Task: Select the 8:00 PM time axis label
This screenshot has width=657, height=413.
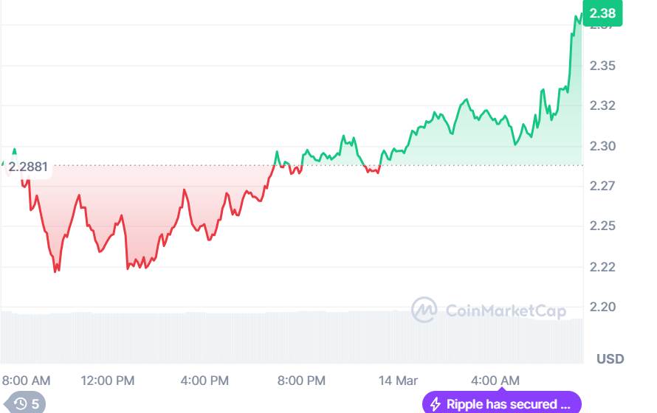Action: click(x=301, y=381)
